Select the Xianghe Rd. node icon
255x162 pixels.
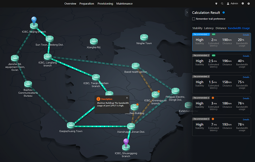click(x=94, y=42)
